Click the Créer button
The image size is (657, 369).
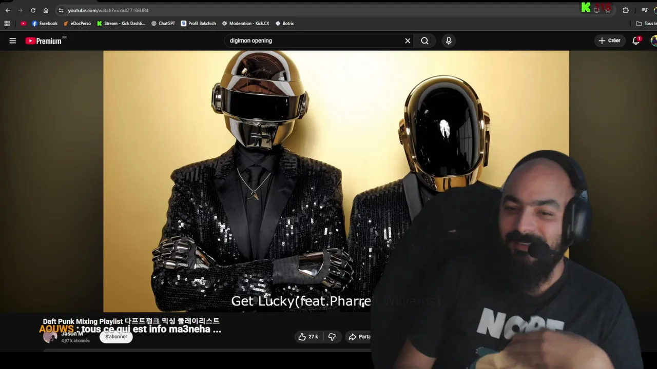pos(609,40)
